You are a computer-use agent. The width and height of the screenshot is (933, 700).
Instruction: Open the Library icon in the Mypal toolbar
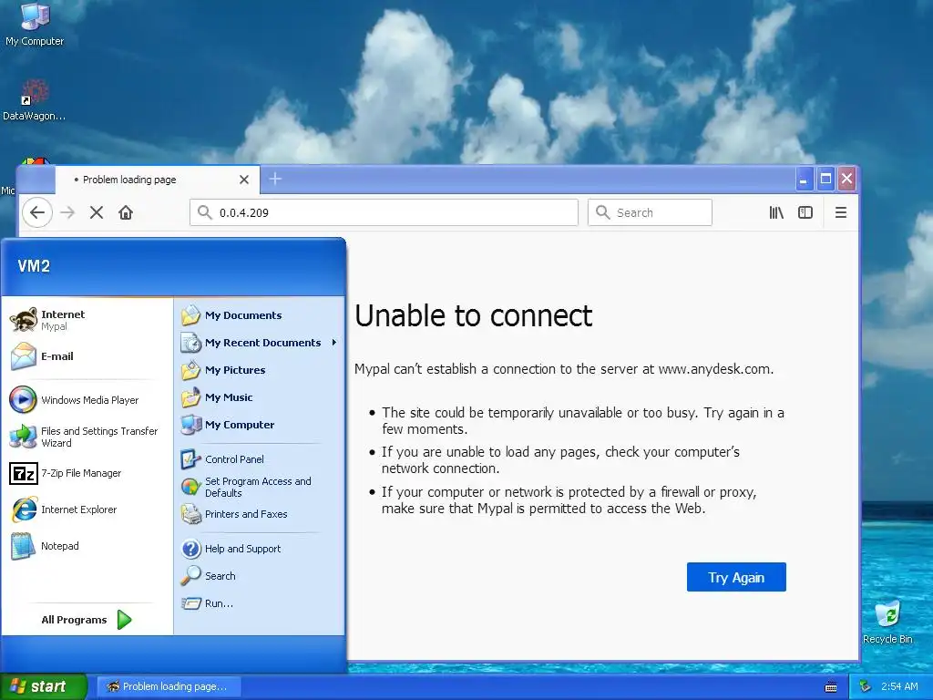[776, 212]
